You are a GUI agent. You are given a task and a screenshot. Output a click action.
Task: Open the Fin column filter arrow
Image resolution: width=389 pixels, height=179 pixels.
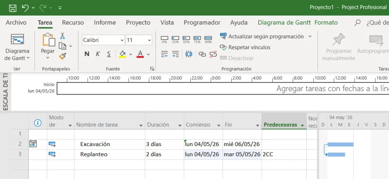pos(258,126)
